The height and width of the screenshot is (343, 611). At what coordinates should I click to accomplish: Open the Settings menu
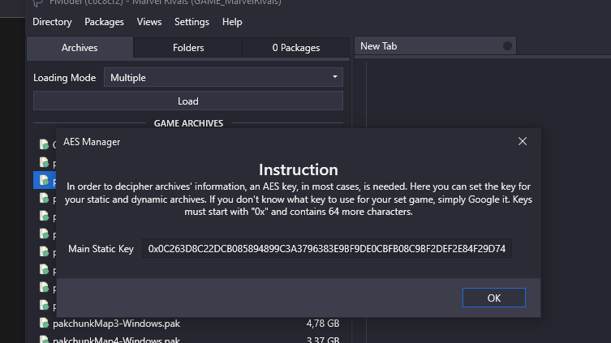coord(191,22)
